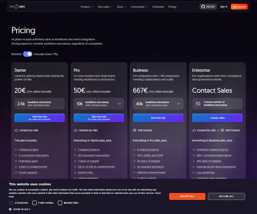Select the Annually (Save 17%) label
Screen dimensions: 257x214
point(46,54)
